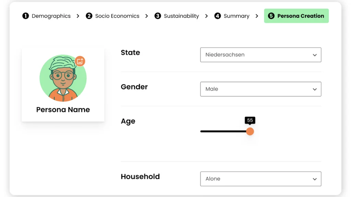Click the step 4 Summary number icon

[218, 16]
